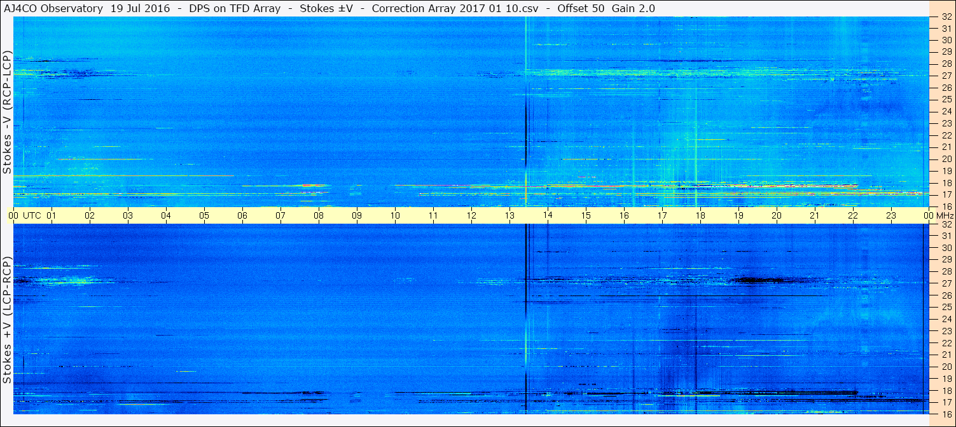
Task: Select hour 17 on the UTC axis
Action: point(662,215)
